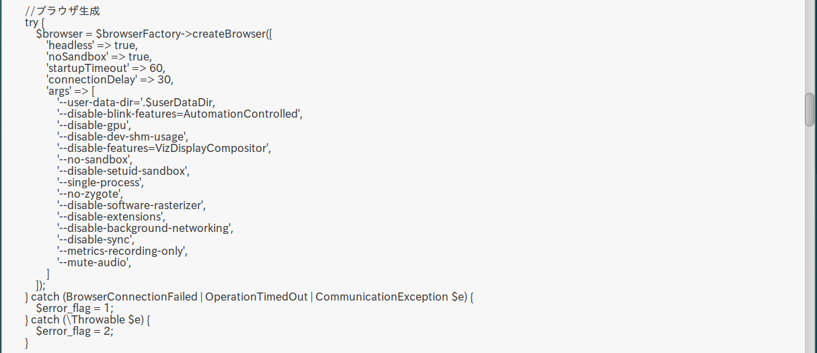Click the '--disable-software-rasterizer' argument

coord(132,205)
